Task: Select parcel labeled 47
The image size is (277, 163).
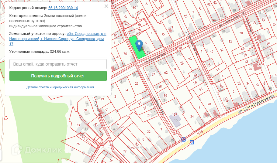Action: click(133, 148)
